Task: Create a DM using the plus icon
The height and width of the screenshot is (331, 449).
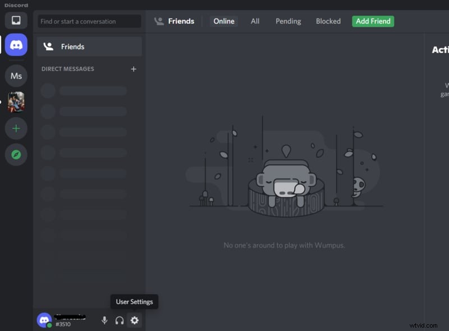Action: 134,69
